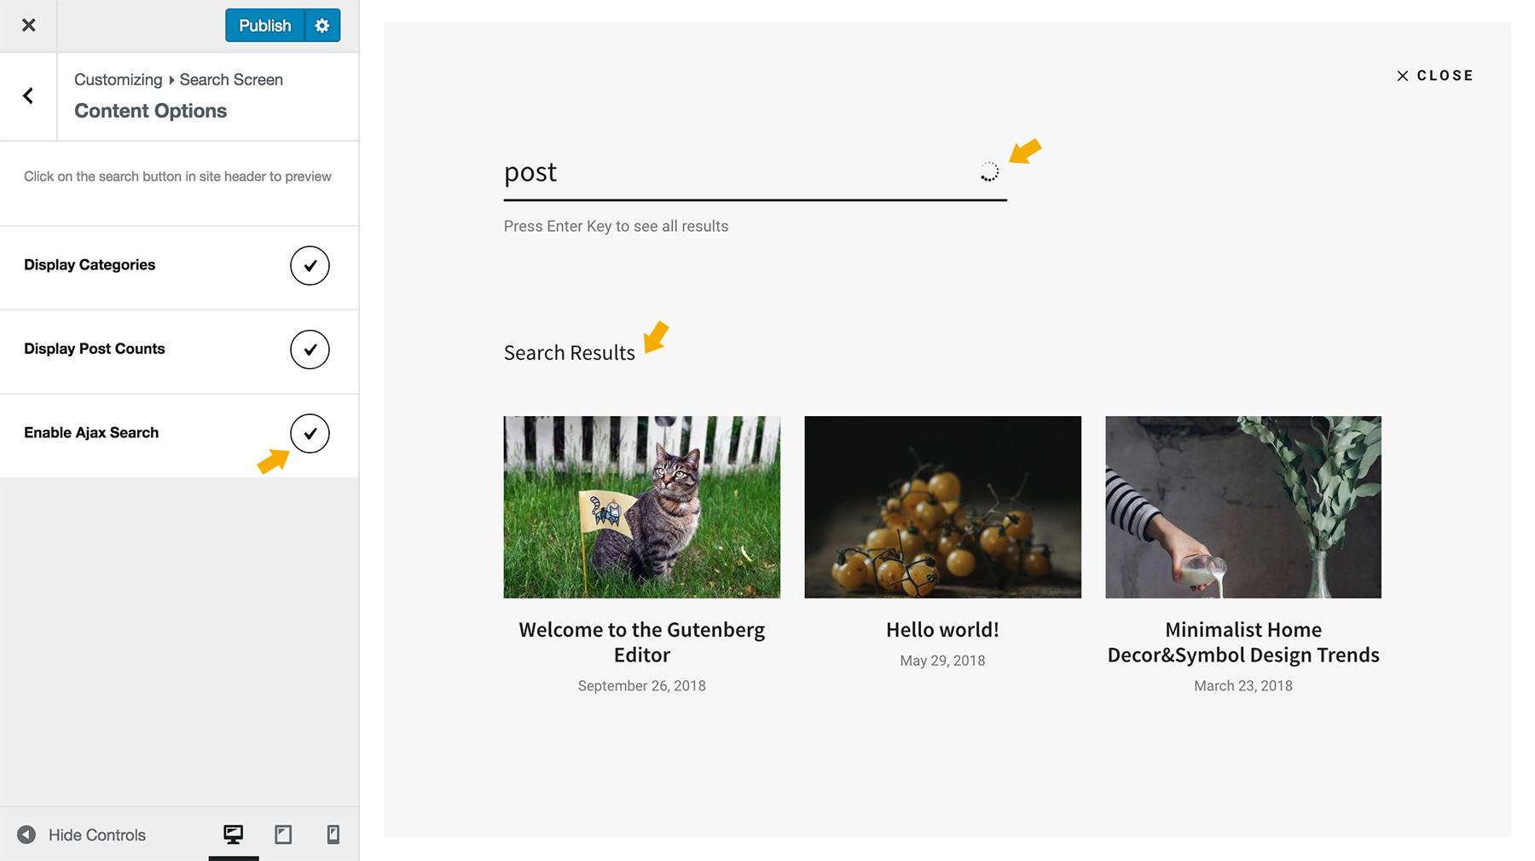The height and width of the screenshot is (861, 1535).
Task: Go back using the left chevron
Action: tap(28, 95)
